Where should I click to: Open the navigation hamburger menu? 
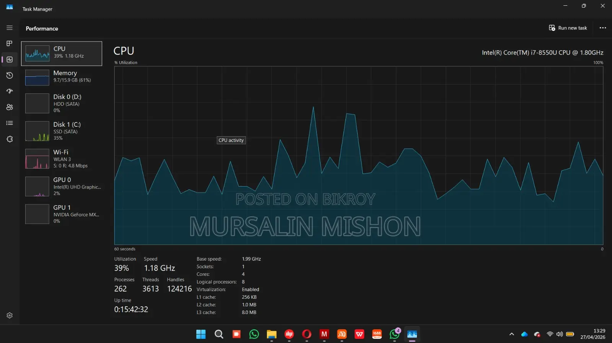(10, 28)
